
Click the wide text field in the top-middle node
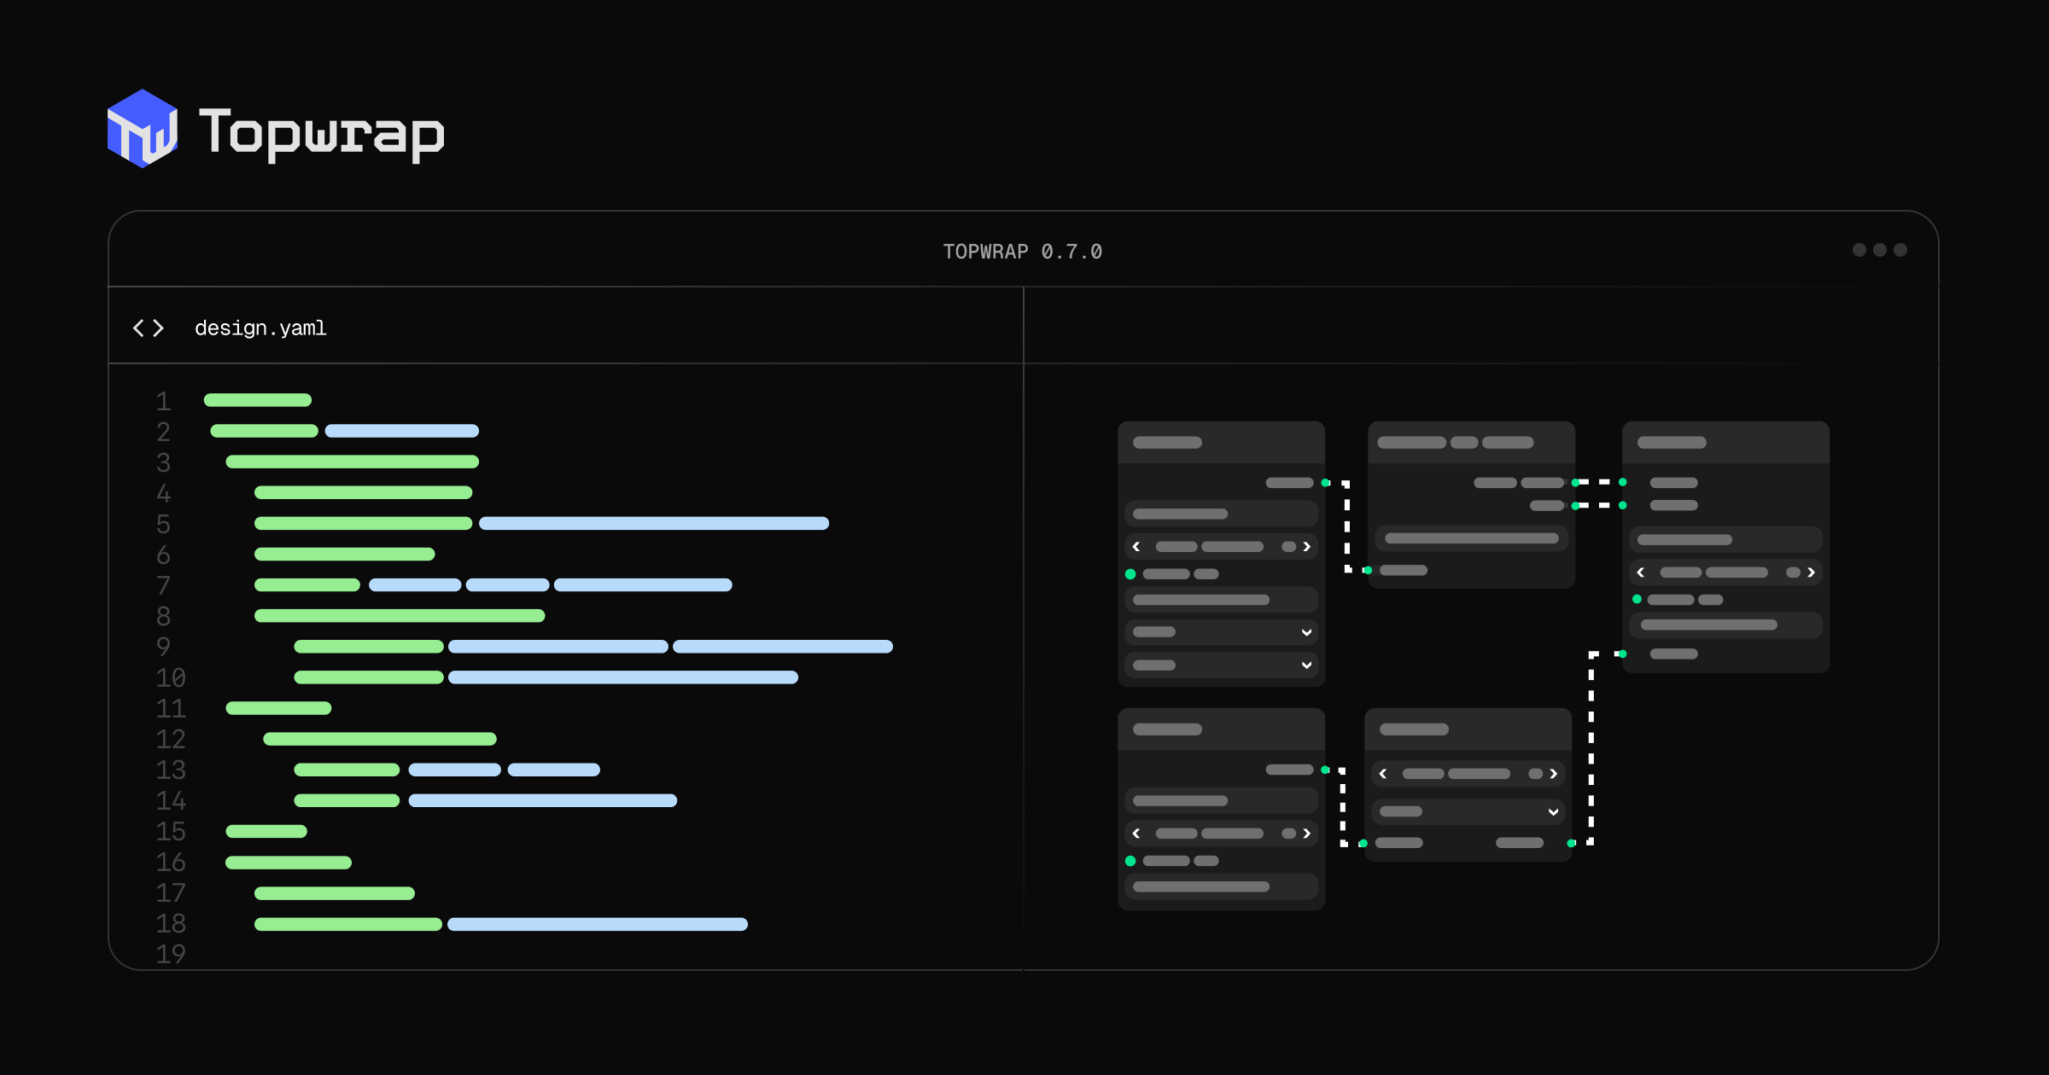(1471, 538)
